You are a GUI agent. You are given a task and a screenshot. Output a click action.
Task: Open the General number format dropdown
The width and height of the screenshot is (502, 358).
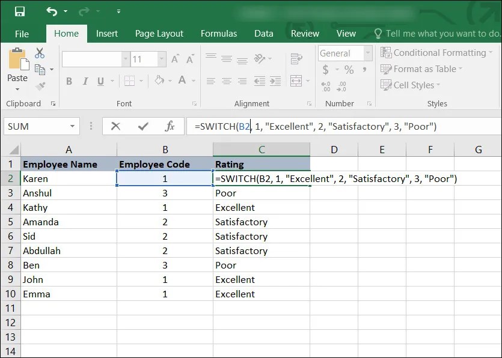coord(368,53)
